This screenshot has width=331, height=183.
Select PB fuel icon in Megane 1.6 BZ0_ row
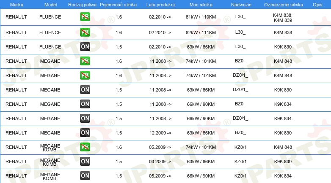point(85,61)
